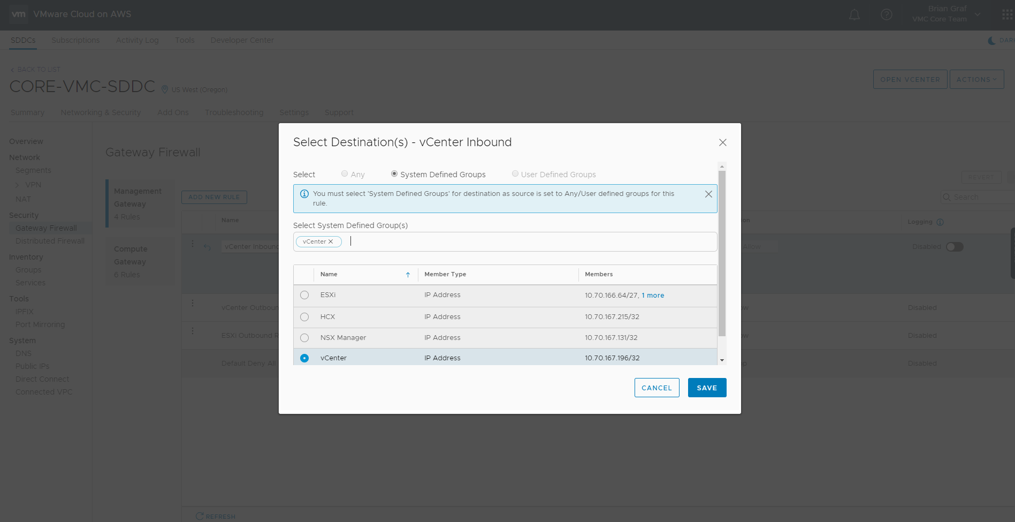The height and width of the screenshot is (522, 1015).
Task: Dismiss the info message banner
Action: coord(708,194)
